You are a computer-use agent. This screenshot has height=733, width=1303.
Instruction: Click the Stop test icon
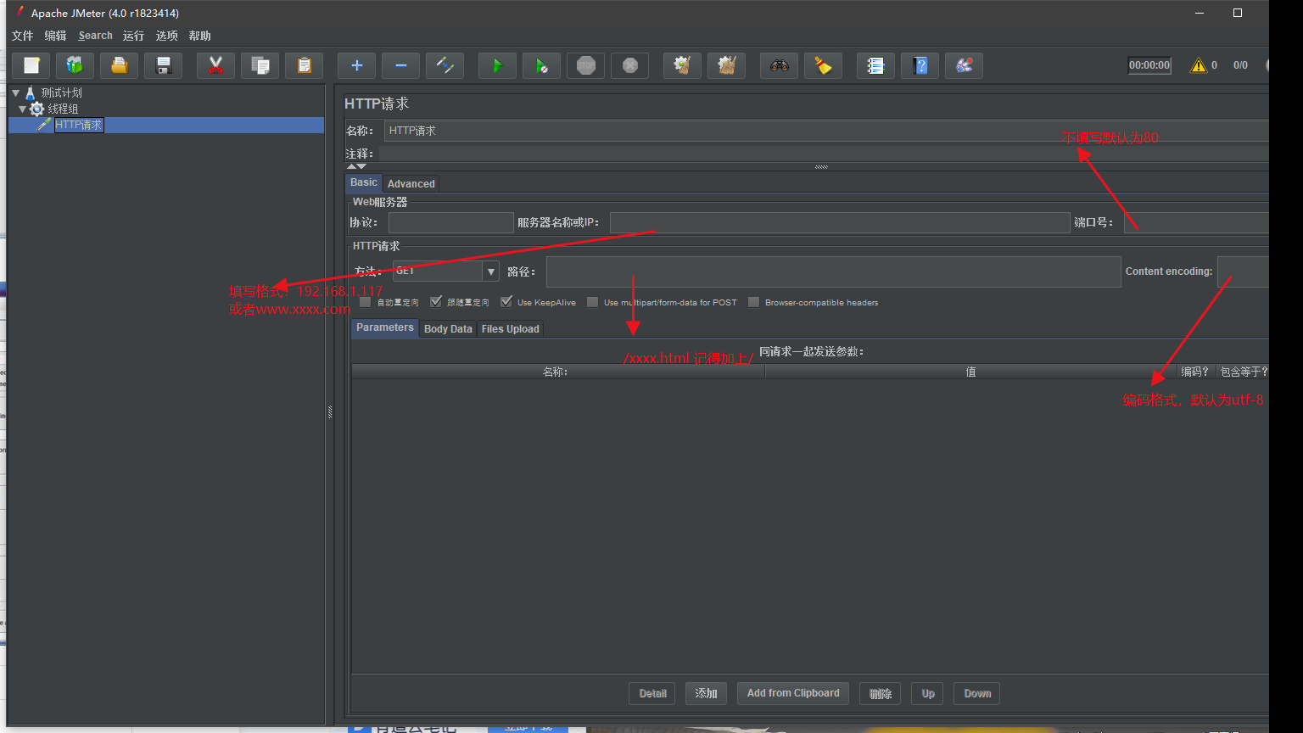586,65
